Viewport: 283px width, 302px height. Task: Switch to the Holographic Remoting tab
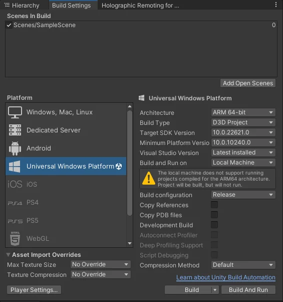point(140,6)
